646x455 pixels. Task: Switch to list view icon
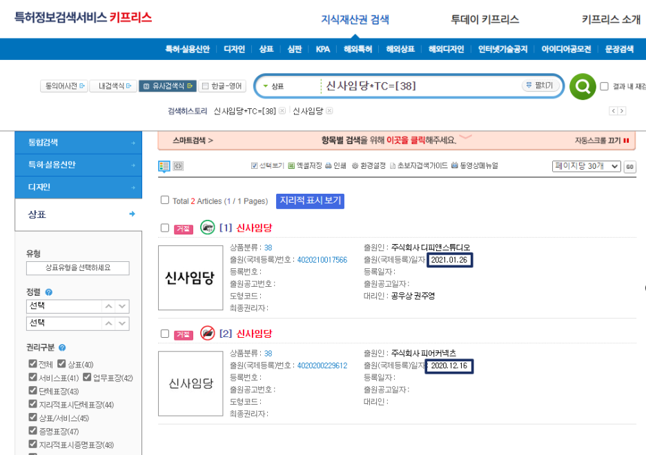click(164, 165)
